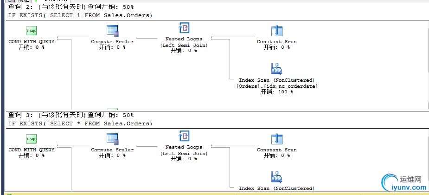The width and height of the screenshot is (429, 195).
Task: Click the T-SQL icon in query 2 plan
Action: coord(31,31)
